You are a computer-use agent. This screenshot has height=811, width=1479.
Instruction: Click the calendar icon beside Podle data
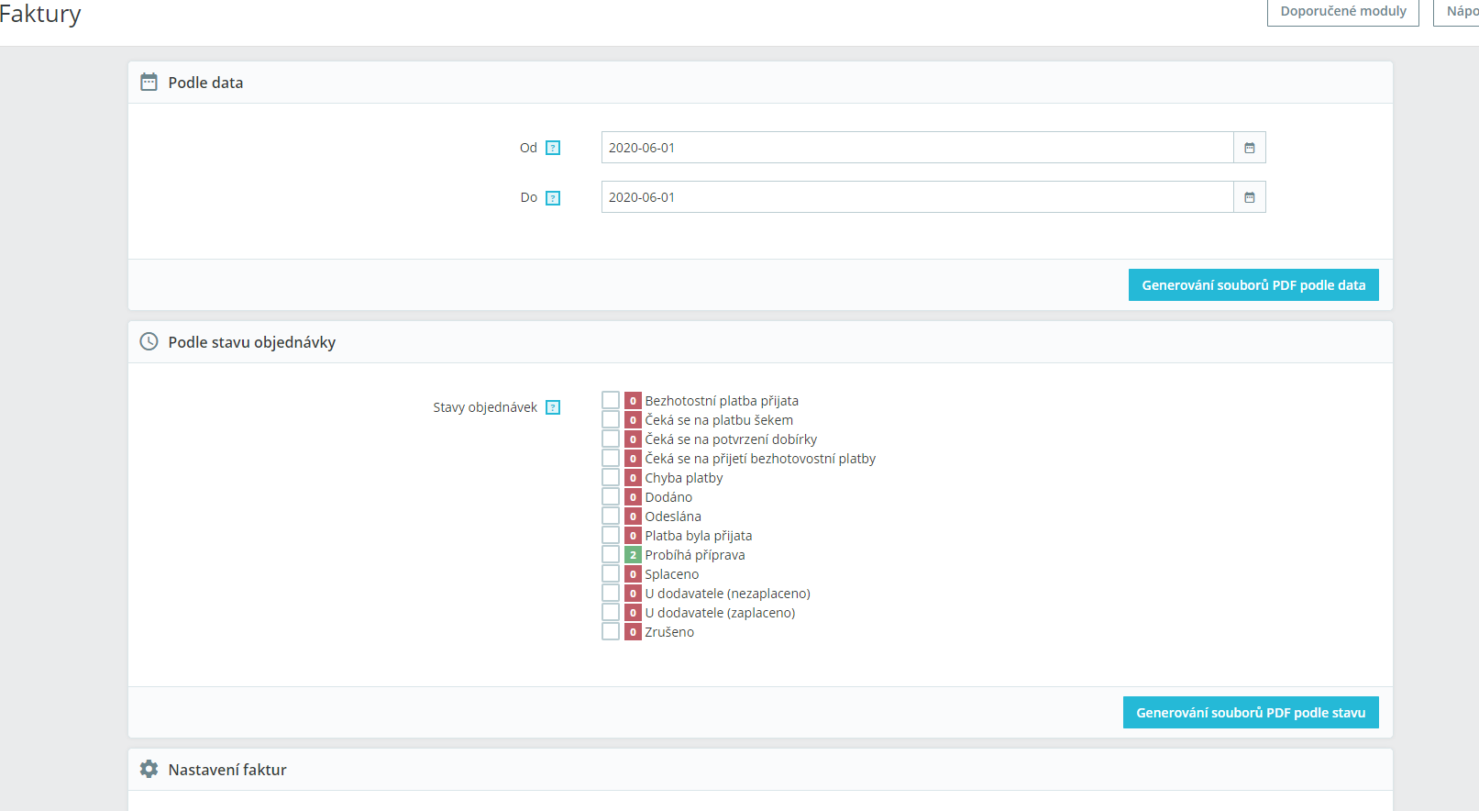pyautogui.click(x=149, y=83)
